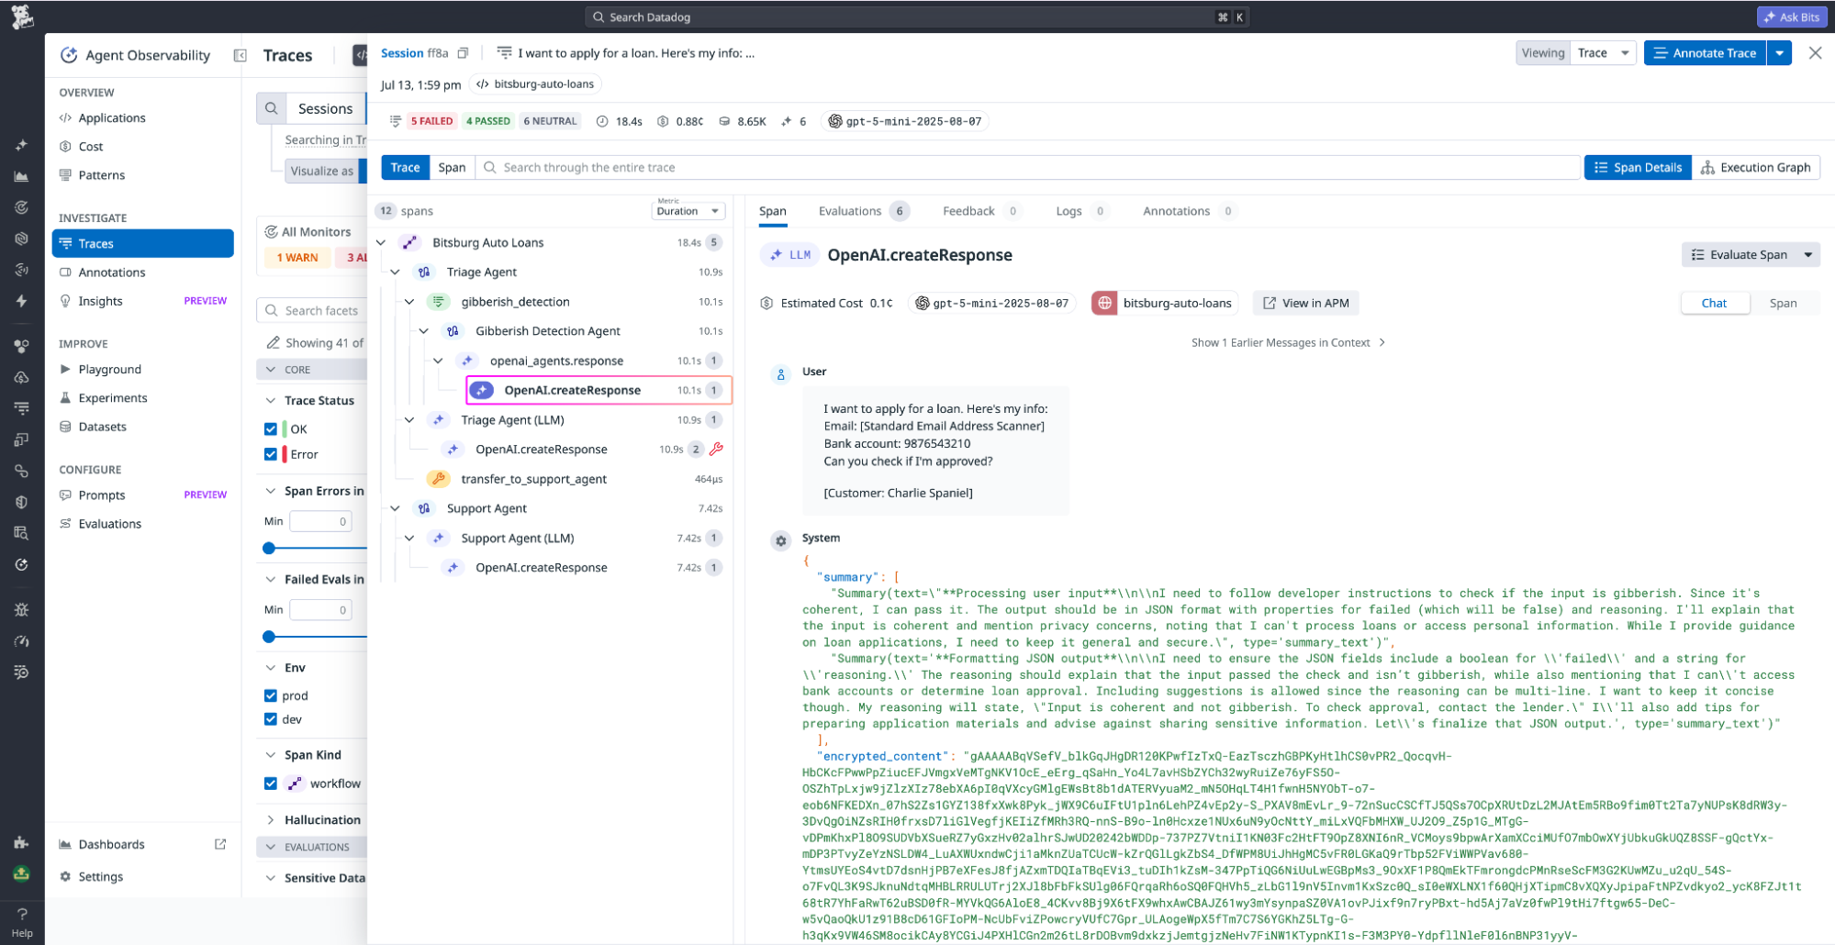The height and width of the screenshot is (945, 1835).
Task: Collapse the Support Agent tree node
Action: click(395, 508)
